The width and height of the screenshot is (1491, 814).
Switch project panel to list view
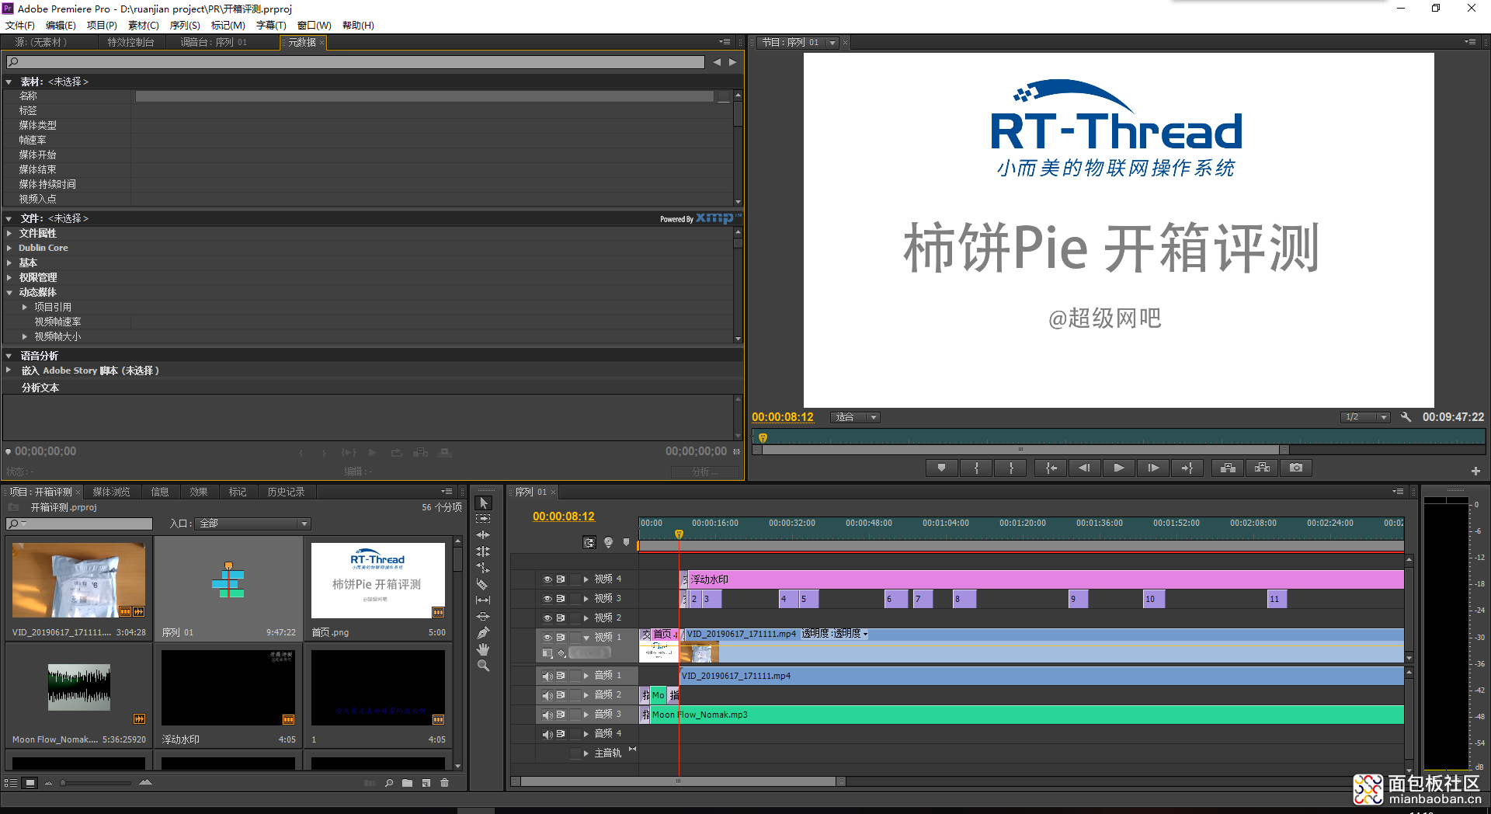11,783
